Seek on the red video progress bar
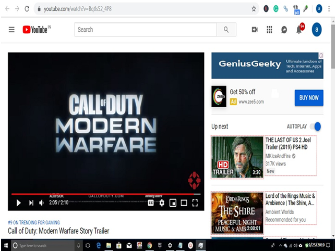Viewport: 336px width, 252px height. coord(106,194)
